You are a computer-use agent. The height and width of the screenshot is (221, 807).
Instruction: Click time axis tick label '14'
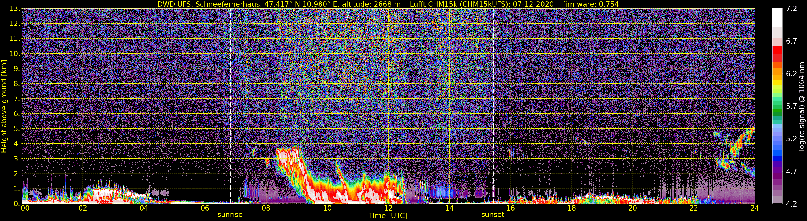coord(449,208)
